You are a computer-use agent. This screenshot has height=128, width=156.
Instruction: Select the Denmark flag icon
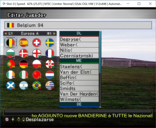click(24, 53)
